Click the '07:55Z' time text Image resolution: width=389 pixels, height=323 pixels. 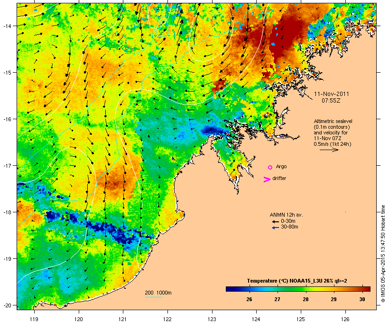[331, 101]
